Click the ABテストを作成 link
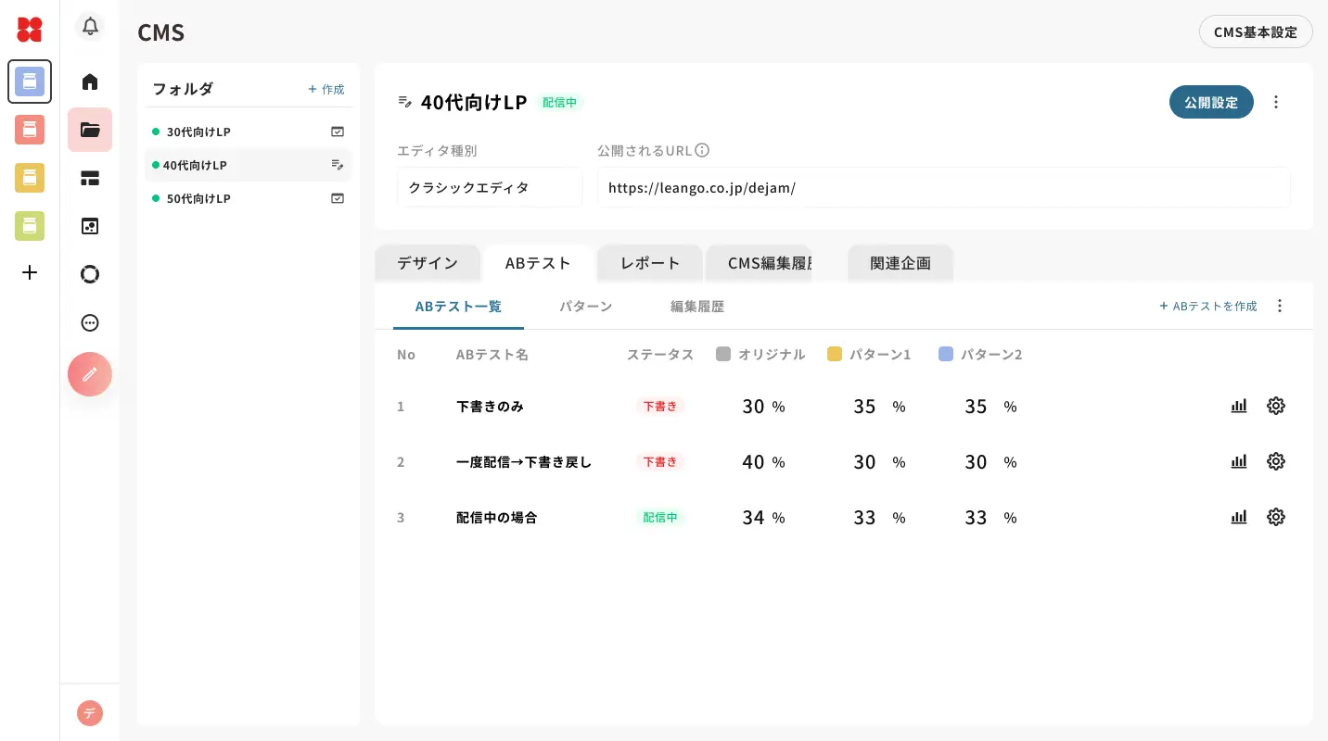1328x741 pixels. pyautogui.click(x=1208, y=306)
